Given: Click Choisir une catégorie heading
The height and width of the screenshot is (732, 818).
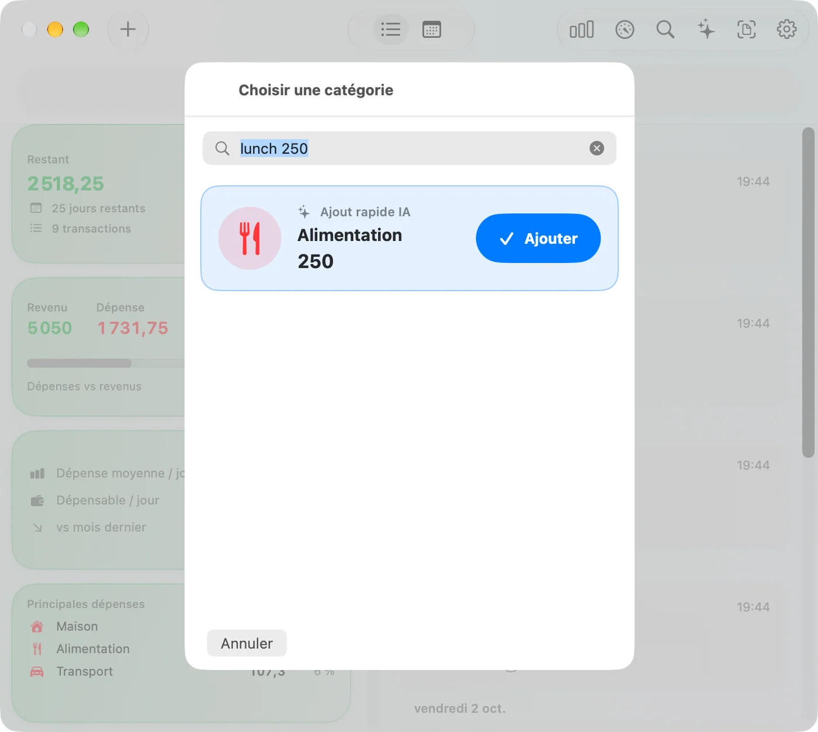Looking at the screenshot, I should pos(316,90).
